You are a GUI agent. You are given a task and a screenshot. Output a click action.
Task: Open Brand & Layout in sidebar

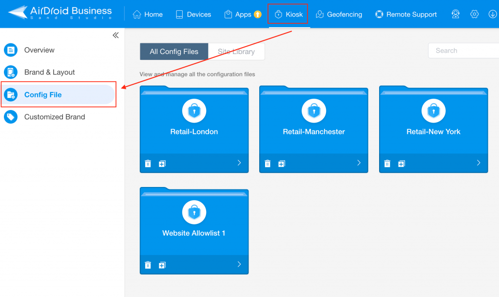pyautogui.click(x=49, y=72)
